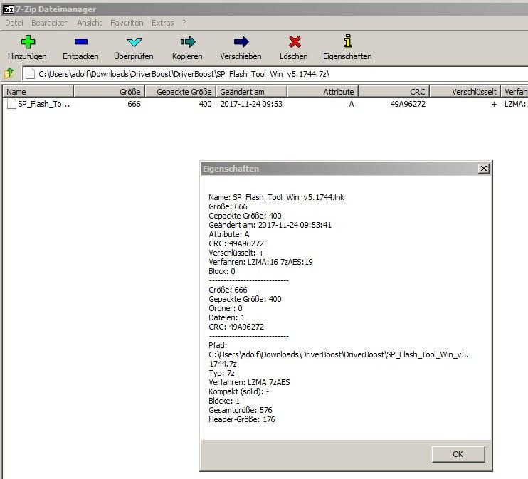The height and width of the screenshot is (479, 528).
Task: Open the Extras menu
Action: pyautogui.click(x=163, y=23)
